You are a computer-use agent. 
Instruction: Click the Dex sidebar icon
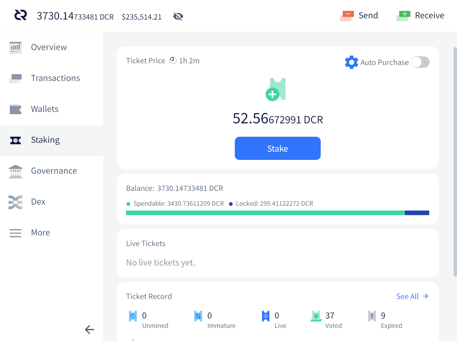15,202
